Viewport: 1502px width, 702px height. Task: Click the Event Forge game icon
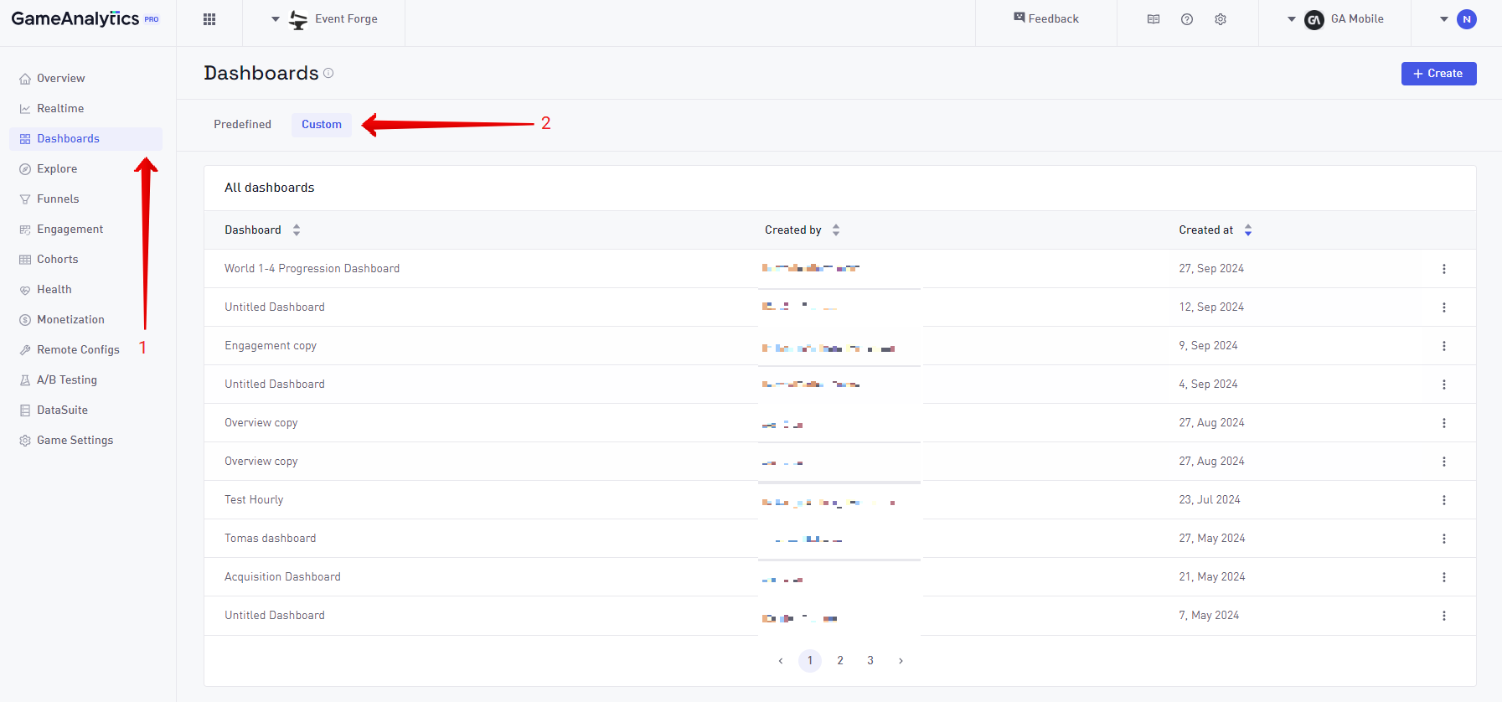tap(298, 19)
